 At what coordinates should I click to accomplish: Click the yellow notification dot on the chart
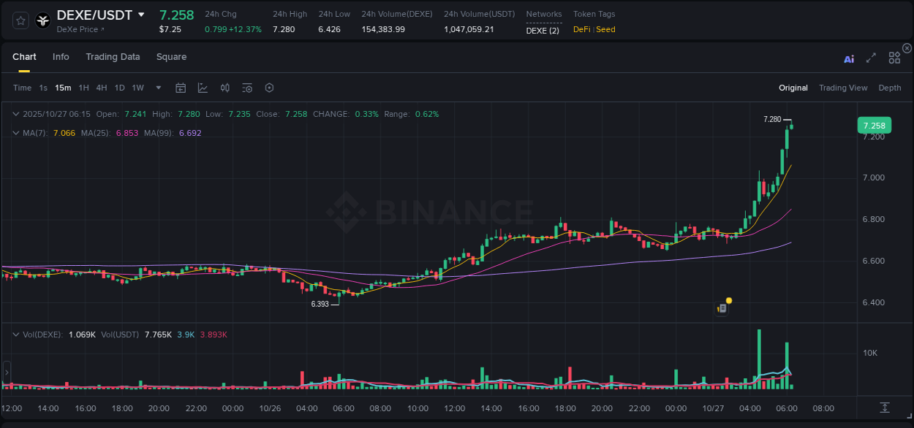tap(728, 300)
